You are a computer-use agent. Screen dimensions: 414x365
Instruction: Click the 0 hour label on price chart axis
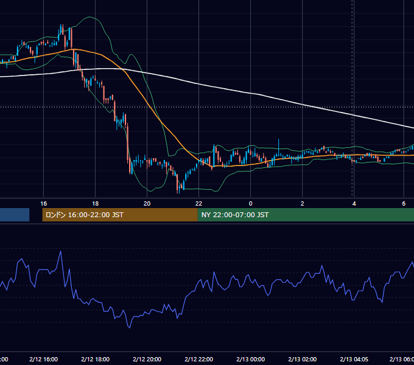pos(251,204)
